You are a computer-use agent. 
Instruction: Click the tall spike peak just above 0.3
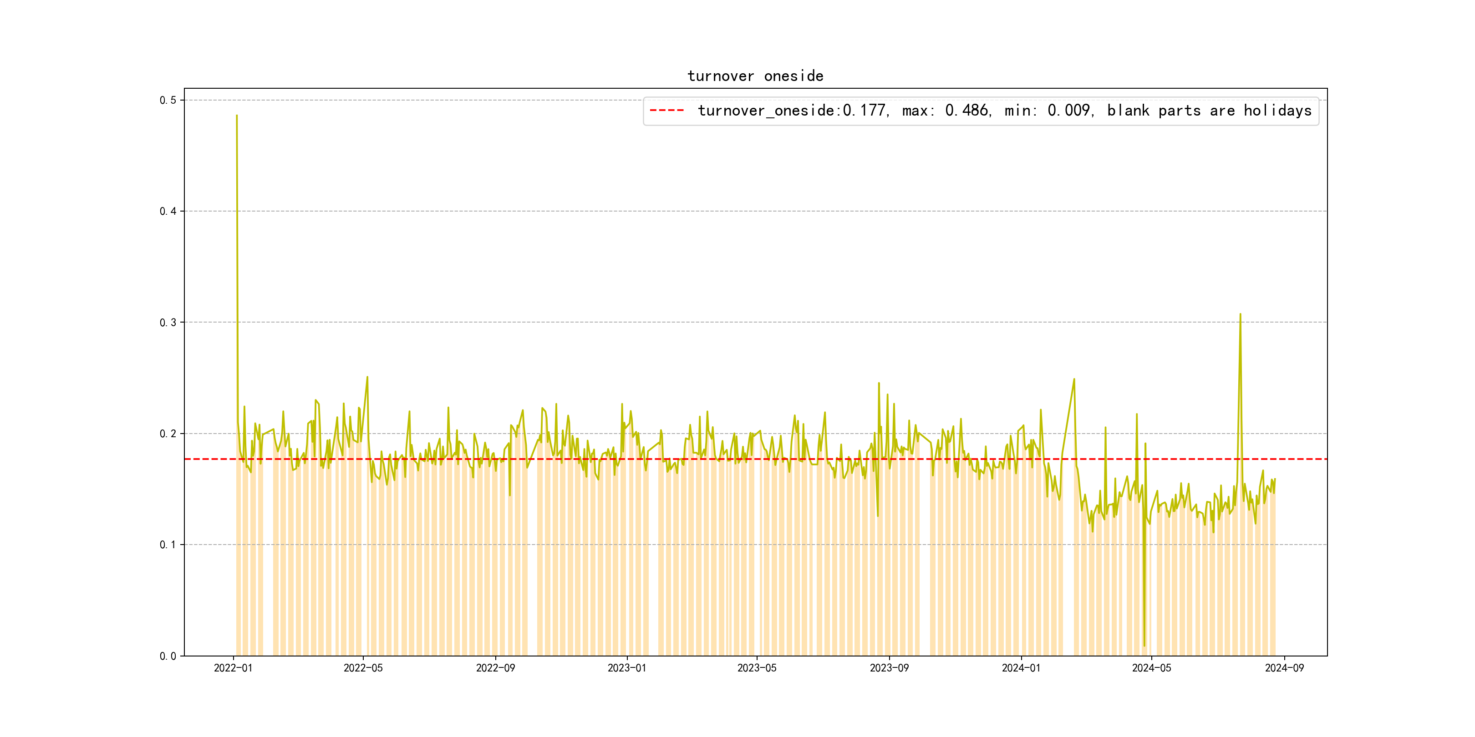click(x=1240, y=315)
